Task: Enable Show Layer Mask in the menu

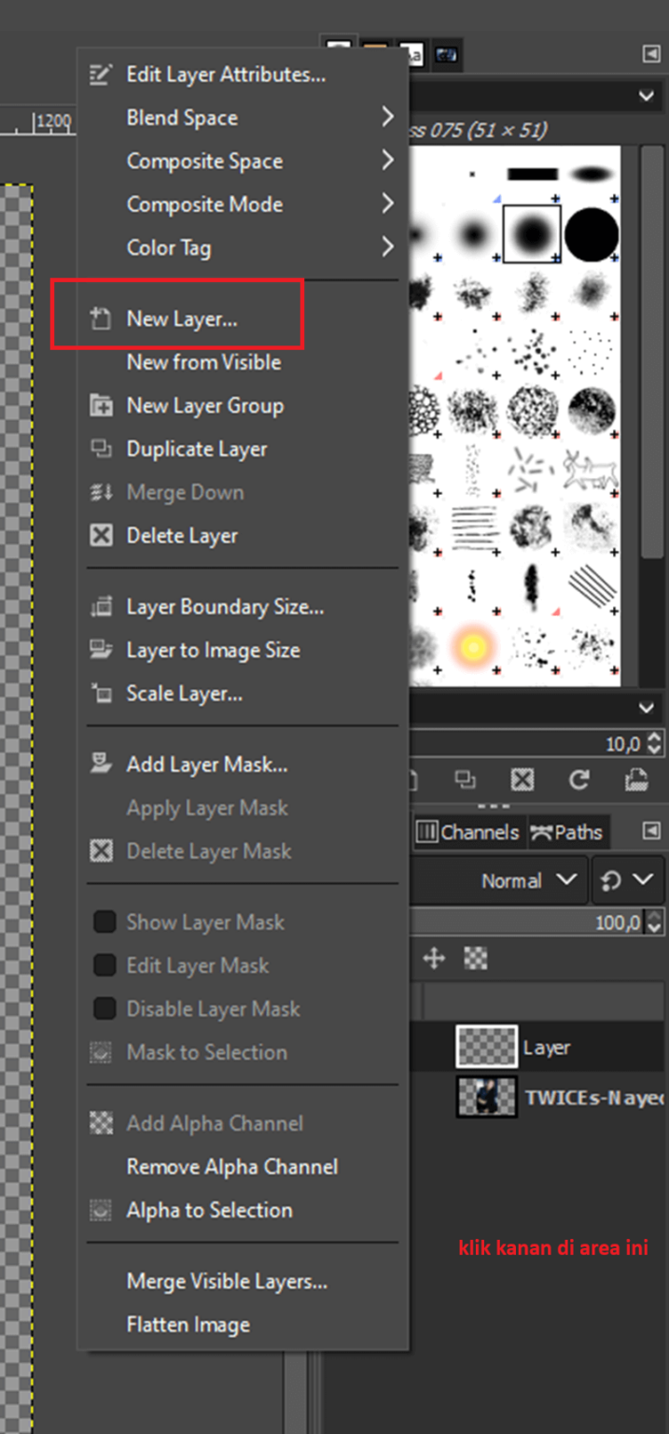Action: (204, 921)
